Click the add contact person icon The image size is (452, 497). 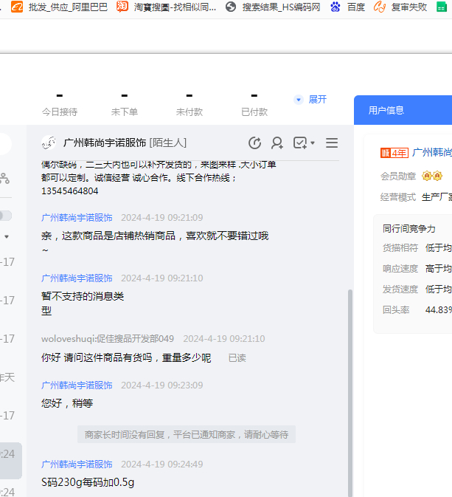tap(277, 143)
